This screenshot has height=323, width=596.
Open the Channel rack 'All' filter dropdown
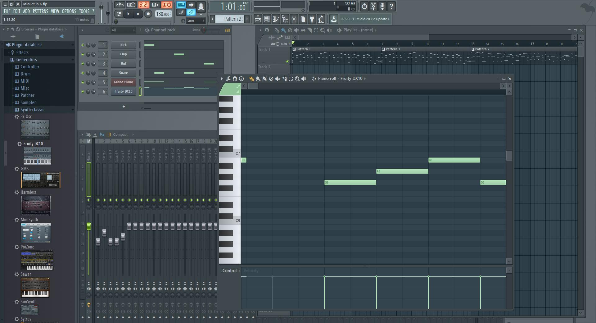[x=123, y=30]
